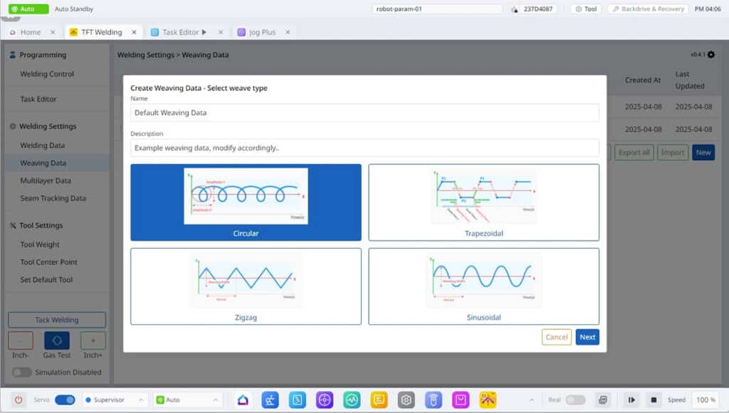Open the purple Jog module icon

(325, 399)
